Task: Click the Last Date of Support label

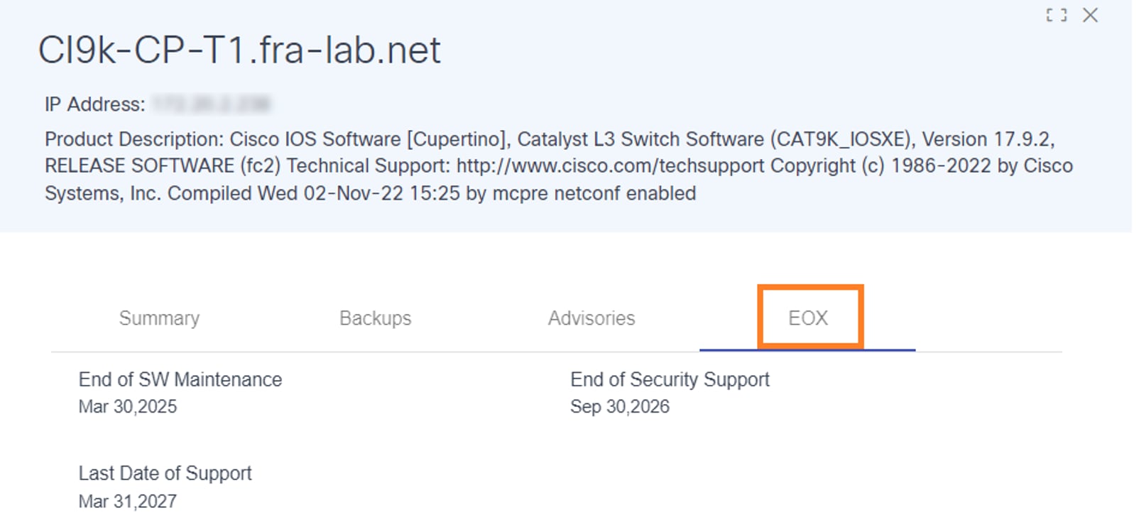Action: click(x=165, y=474)
